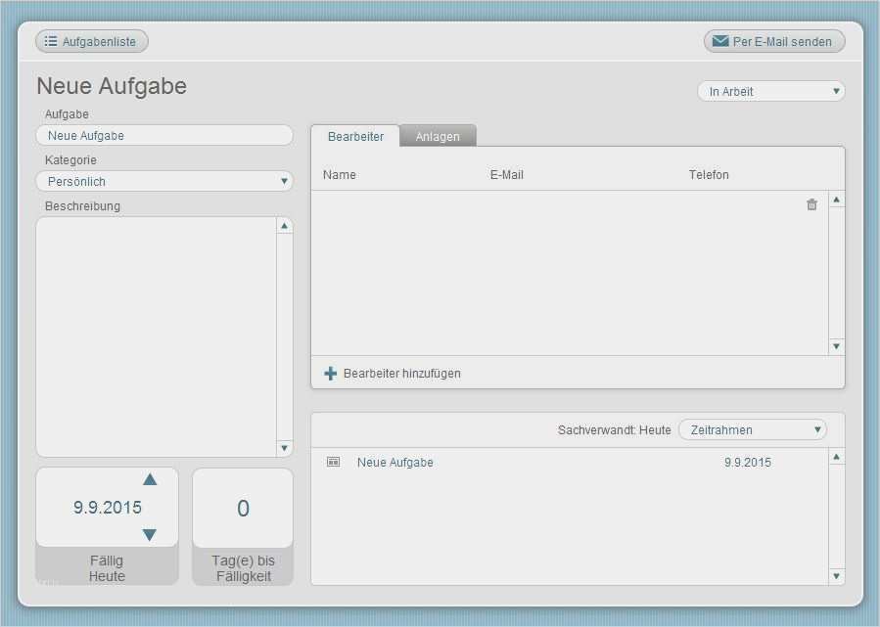Switch to the Anlagen tab
Screen dimensions: 880x627
pyautogui.click(x=438, y=136)
